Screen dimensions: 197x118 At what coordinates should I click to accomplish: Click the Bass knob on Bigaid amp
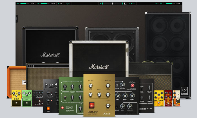[x=48, y=93]
